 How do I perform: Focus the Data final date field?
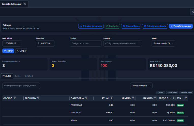(45, 44)
